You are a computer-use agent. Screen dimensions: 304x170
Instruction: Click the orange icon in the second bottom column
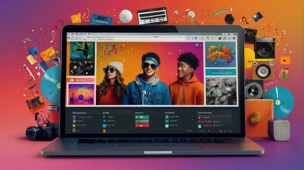pos(104,130)
